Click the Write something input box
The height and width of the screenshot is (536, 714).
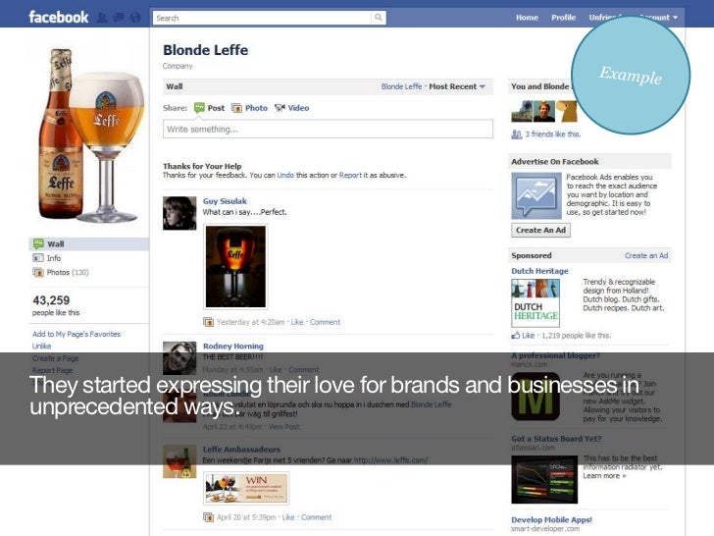point(328,129)
